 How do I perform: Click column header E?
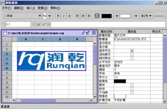77,39
